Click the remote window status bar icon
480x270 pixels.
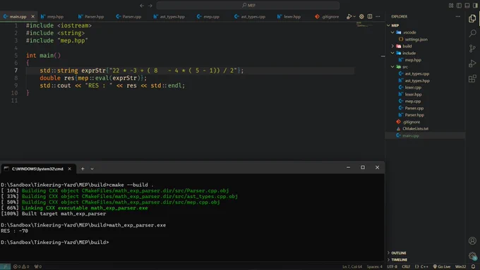click(5, 266)
